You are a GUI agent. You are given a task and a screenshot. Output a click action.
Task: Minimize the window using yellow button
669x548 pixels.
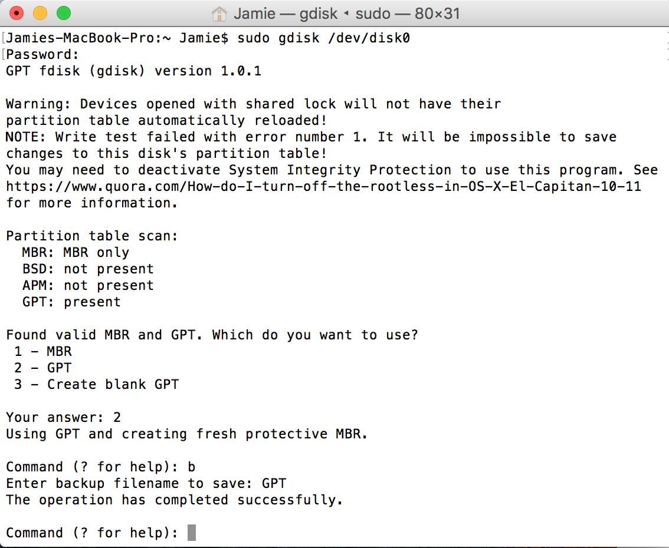pyautogui.click(x=40, y=13)
